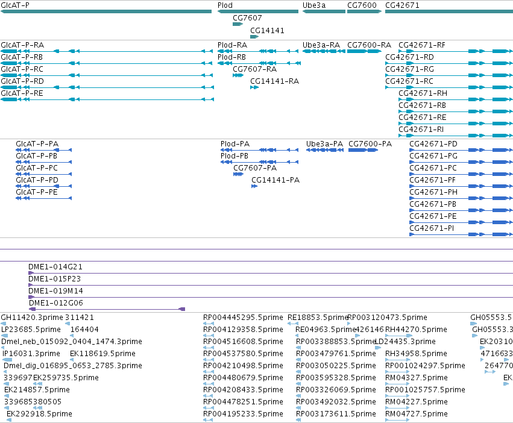The image size is (513, 423).
Task: Click the CG14141 gene label
Action: pyautogui.click(x=267, y=31)
